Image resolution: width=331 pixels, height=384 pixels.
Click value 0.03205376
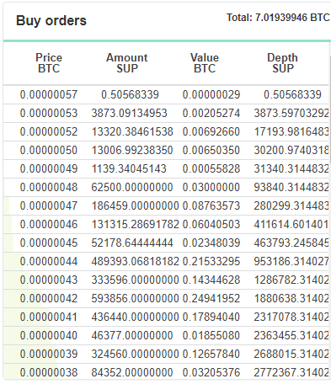pyautogui.click(x=211, y=372)
